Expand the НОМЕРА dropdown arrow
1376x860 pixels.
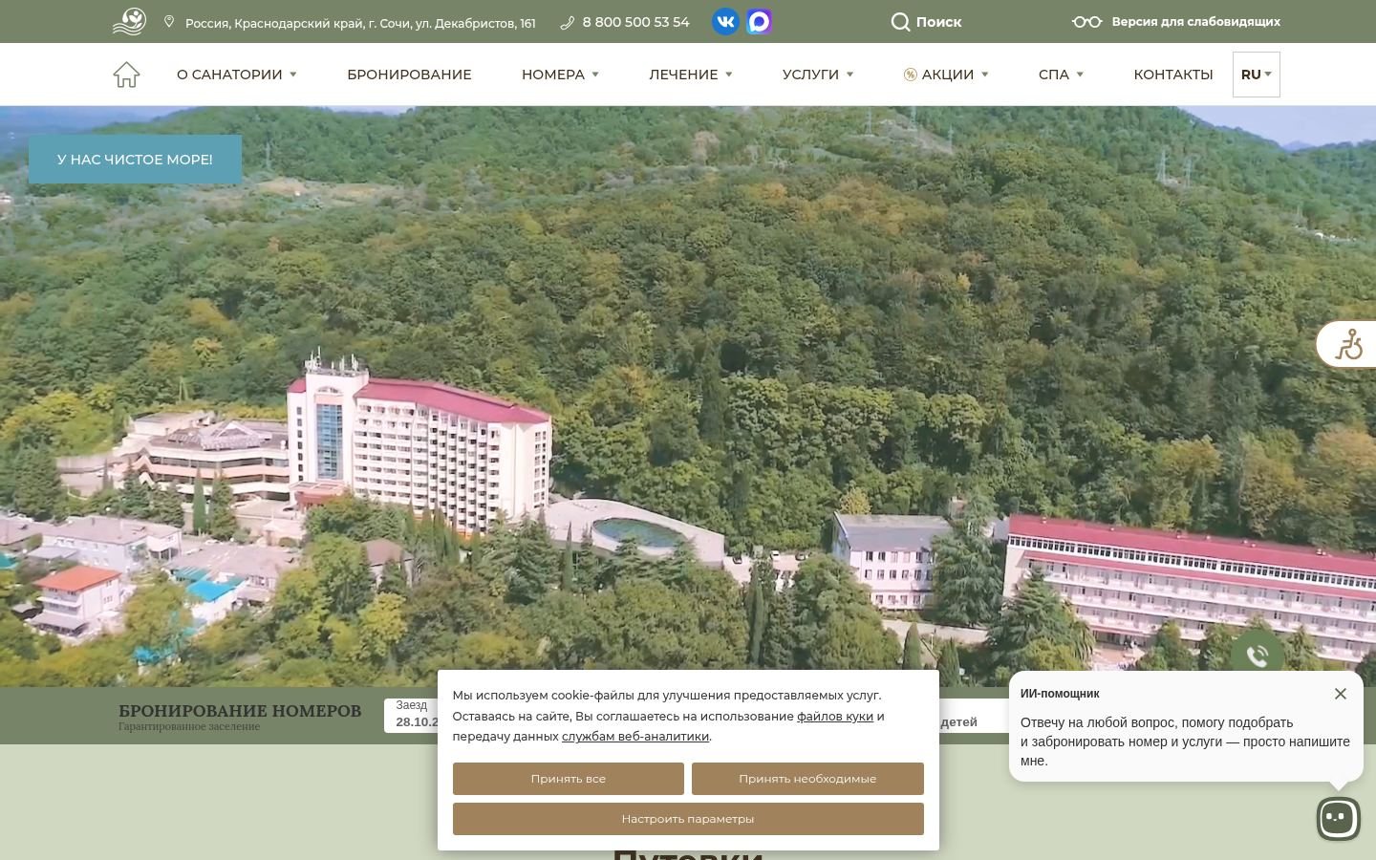(x=595, y=75)
